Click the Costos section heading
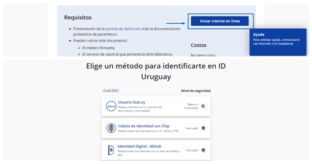The width and height of the screenshot is (312, 164). click(x=199, y=45)
